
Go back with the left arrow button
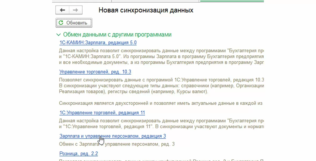[x=62, y=10]
